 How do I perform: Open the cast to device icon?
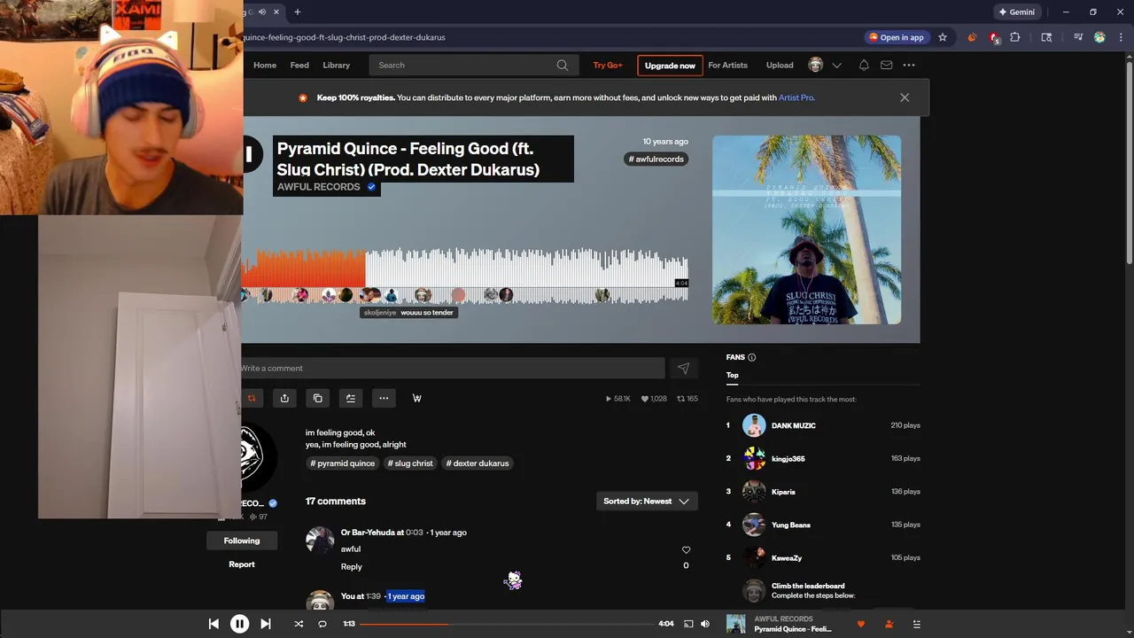point(688,624)
